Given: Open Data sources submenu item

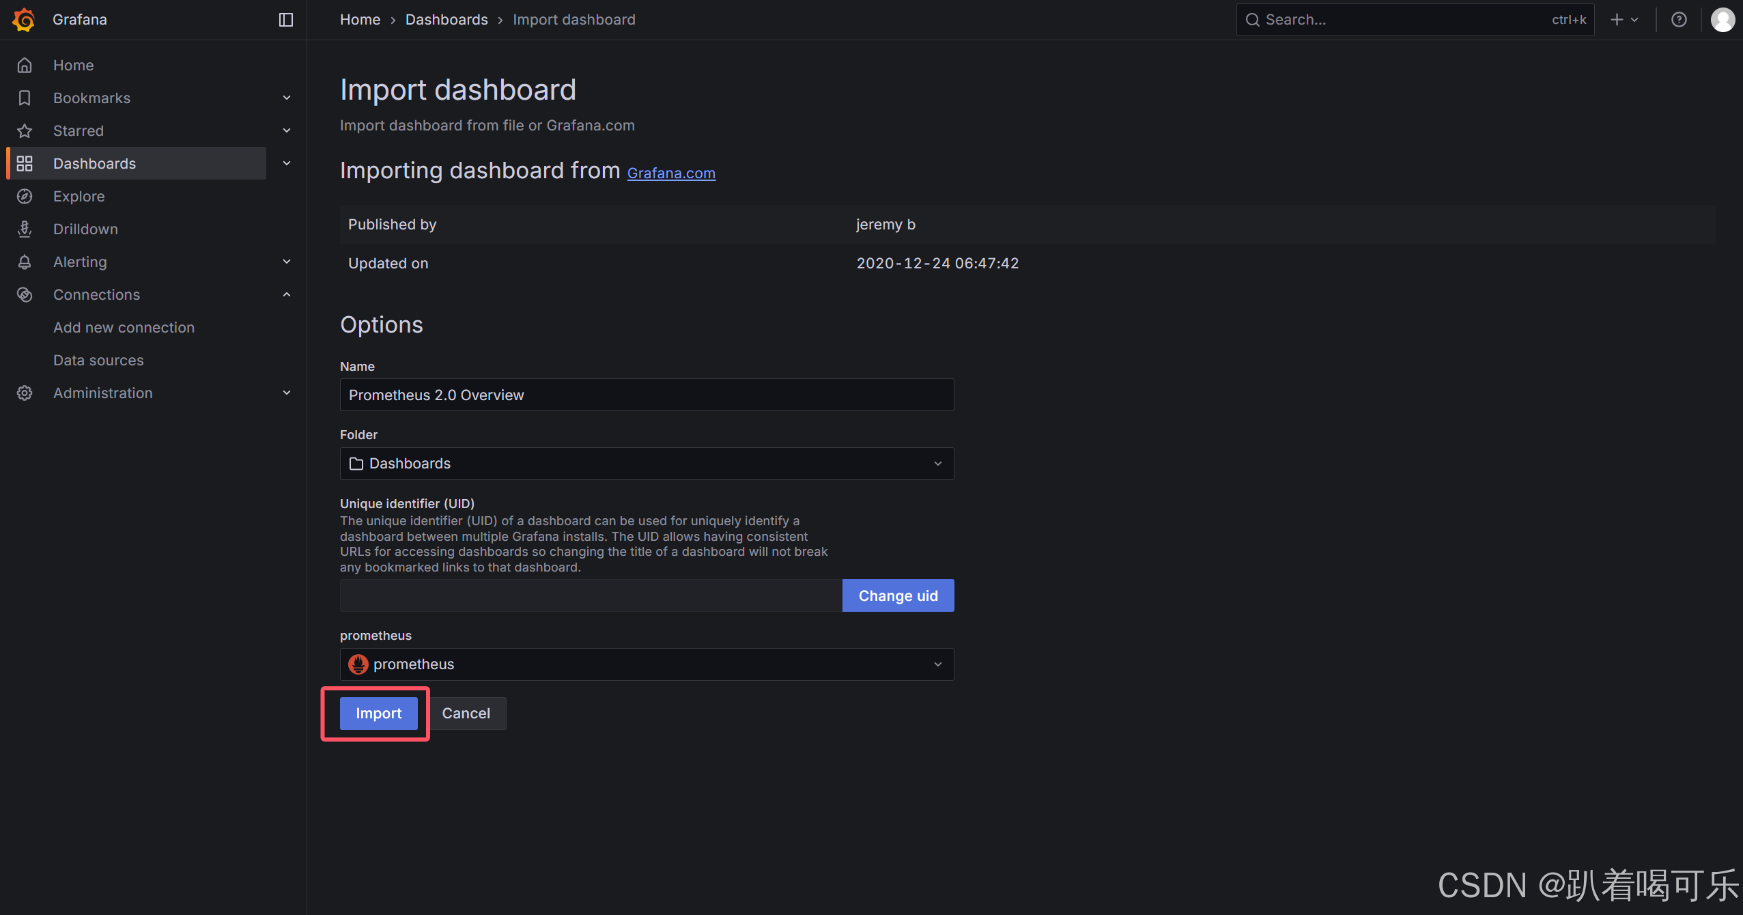Looking at the screenshot, I should coord(99,361).
